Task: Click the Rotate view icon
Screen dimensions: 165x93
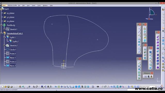Action: pyautogui.click(x=65, y=87)
